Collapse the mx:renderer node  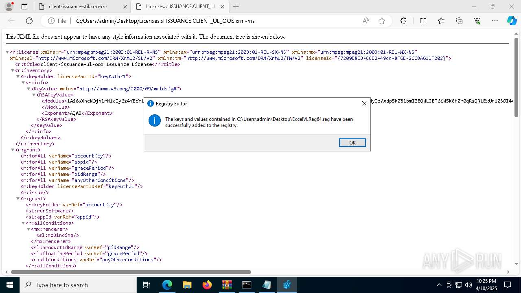pos(28,229)
